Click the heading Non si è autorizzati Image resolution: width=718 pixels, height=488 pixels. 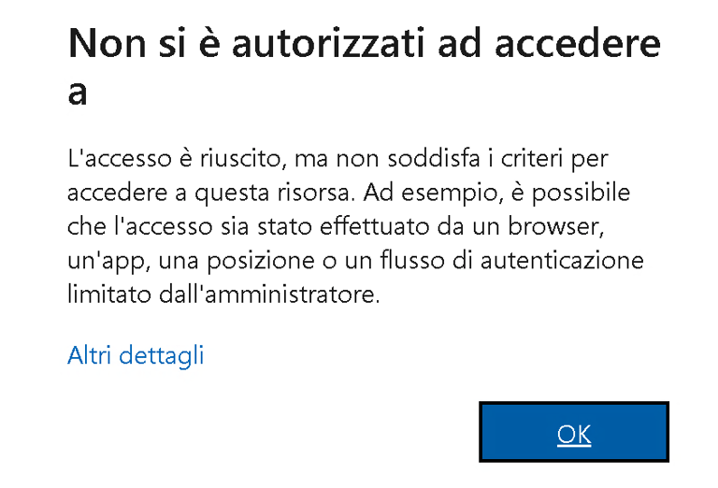[x=364, y=65]
